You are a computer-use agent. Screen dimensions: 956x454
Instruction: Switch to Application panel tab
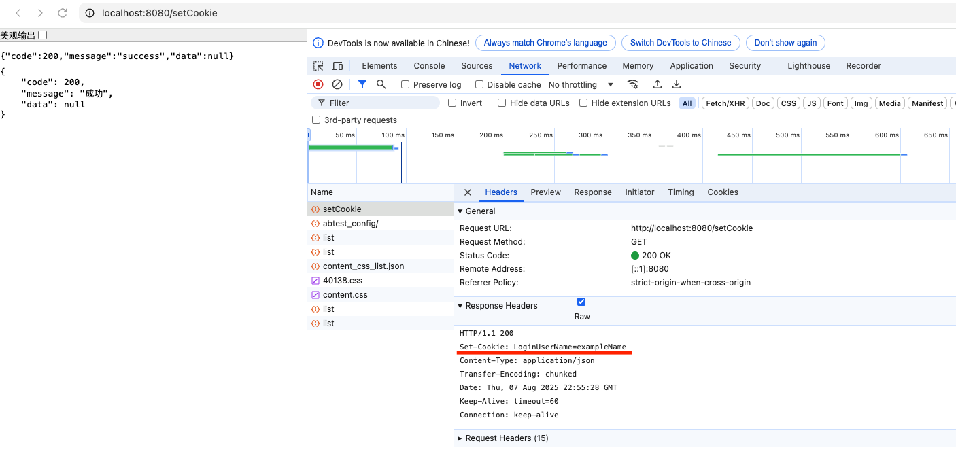[692, 66]
